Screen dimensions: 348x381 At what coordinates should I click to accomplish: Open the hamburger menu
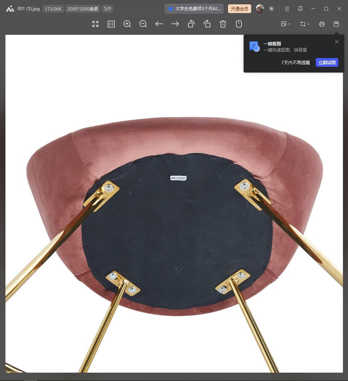(287, 9)
